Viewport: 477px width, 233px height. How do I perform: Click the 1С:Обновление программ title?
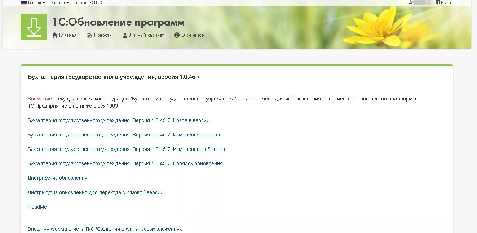click(x=119, y=22)
